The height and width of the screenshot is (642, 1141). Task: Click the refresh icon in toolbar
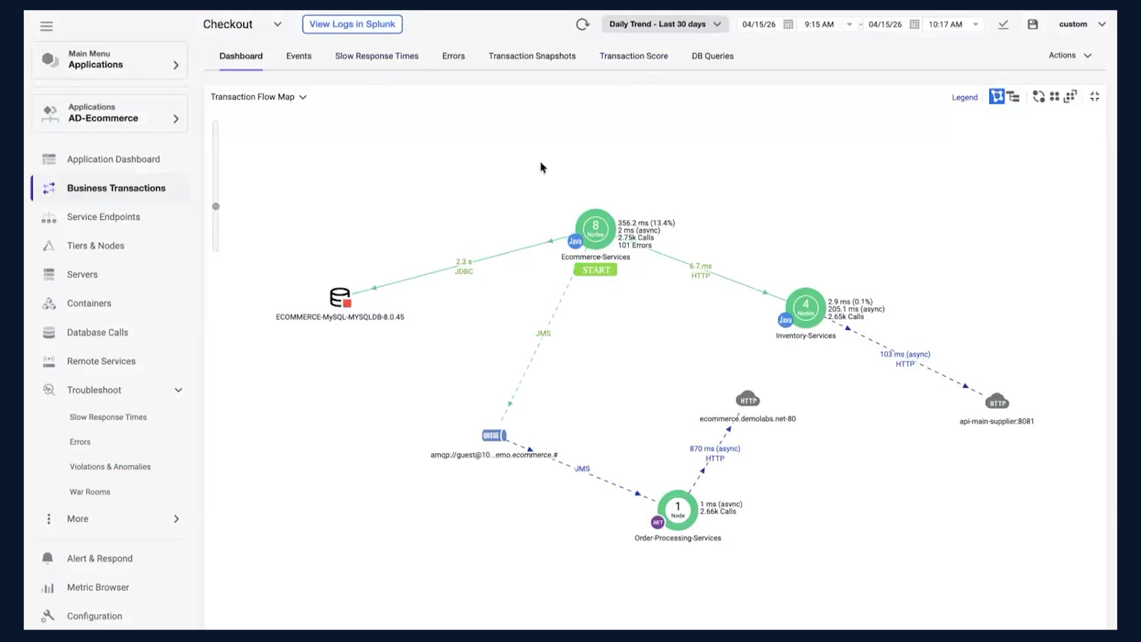pos(582,24)
